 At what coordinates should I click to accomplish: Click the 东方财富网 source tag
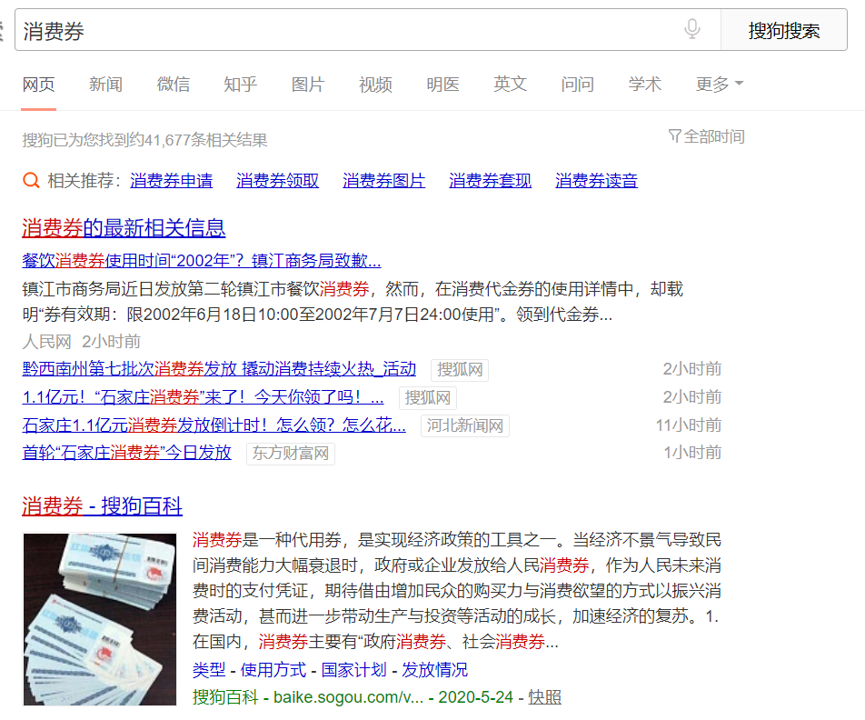point(291,454)
